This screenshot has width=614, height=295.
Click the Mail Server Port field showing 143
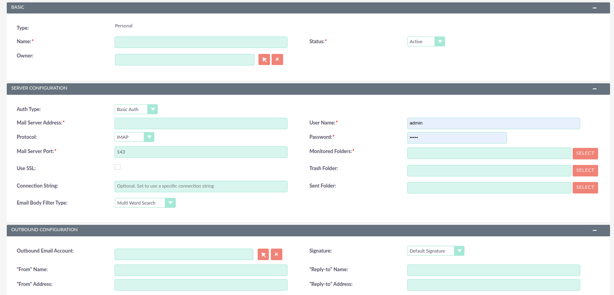point(201,152)
